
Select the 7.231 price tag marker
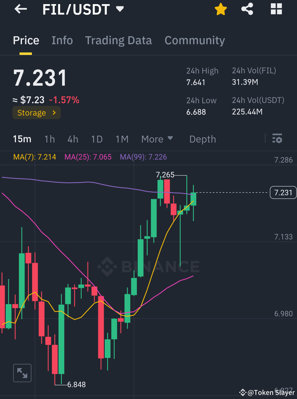click(x=283, y=192)
